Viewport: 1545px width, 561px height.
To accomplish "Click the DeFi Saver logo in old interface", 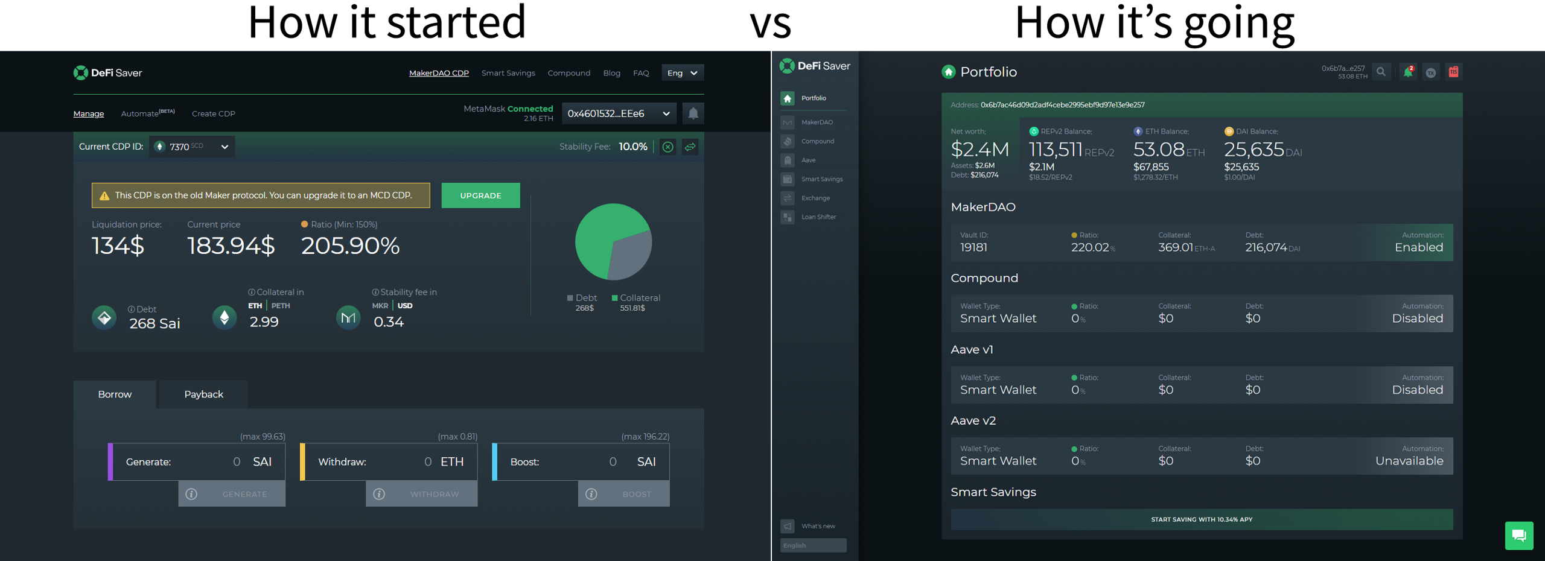I will click(107, 72).
